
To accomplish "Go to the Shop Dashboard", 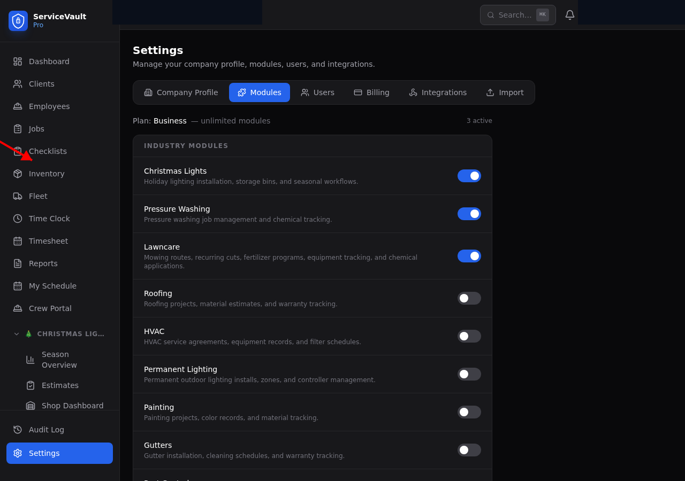I will point(72,406).
